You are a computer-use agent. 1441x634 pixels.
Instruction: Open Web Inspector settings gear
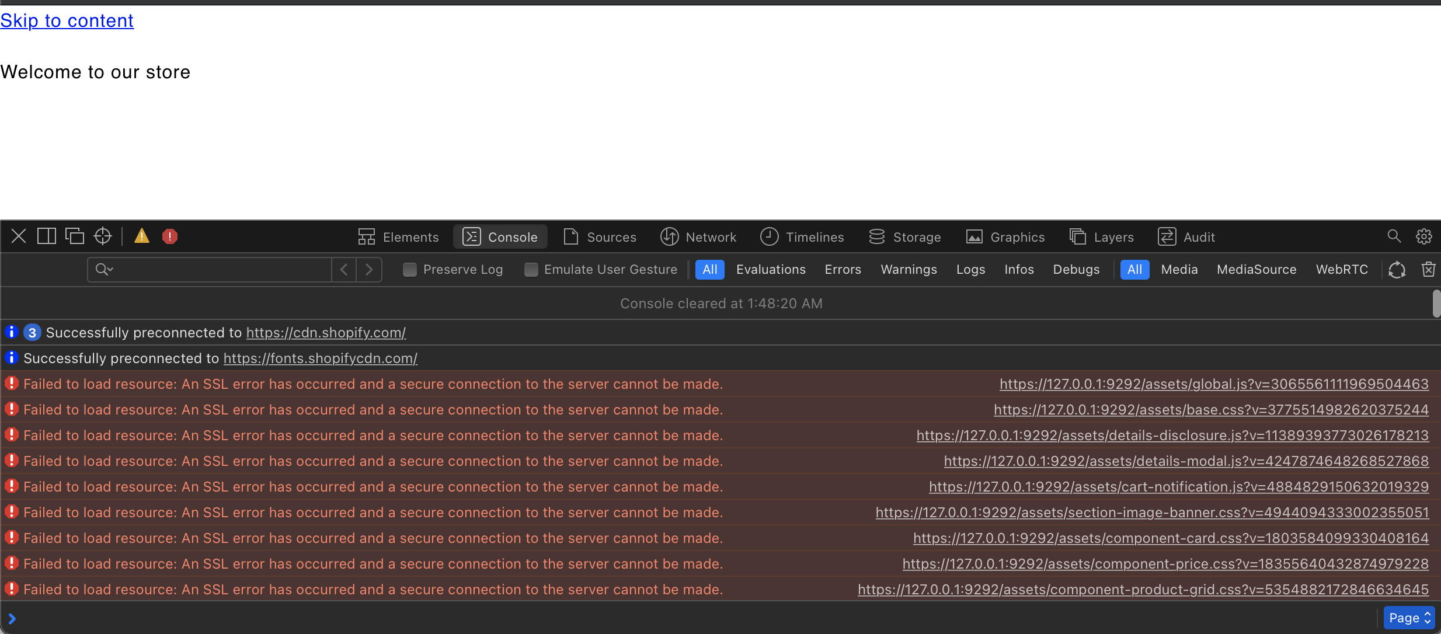pos(1424,236)
